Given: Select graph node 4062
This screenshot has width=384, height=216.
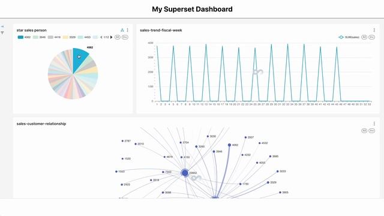Looking at the screenshot, I should coord(229,145).
